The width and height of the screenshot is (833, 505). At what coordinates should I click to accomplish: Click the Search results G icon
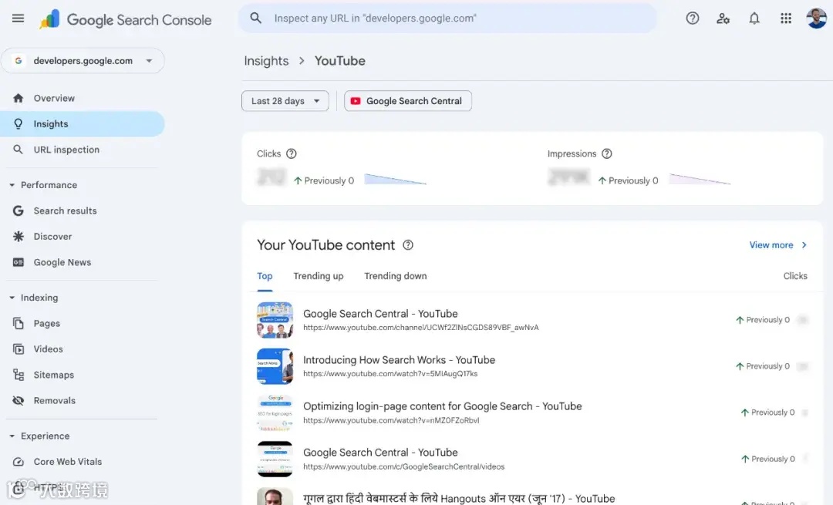pyautogui.click(x=18, y=210)
